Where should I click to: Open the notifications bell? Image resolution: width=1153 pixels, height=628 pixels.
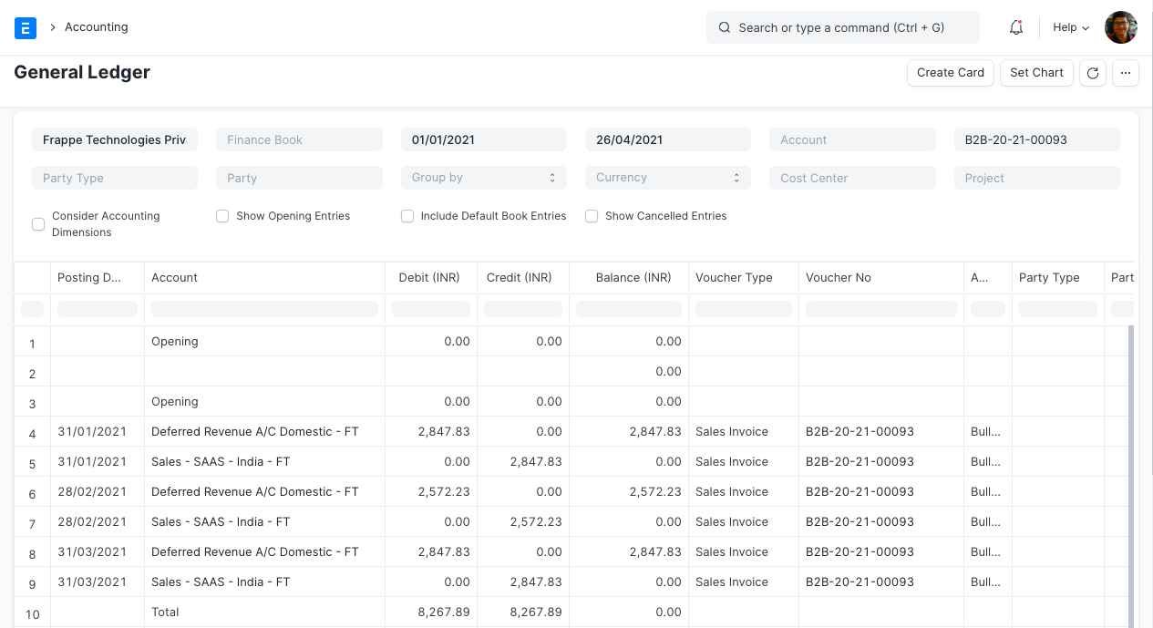click(1015, 27)
